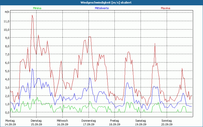Click the '2,0' y-axis value

pos(7,96)
